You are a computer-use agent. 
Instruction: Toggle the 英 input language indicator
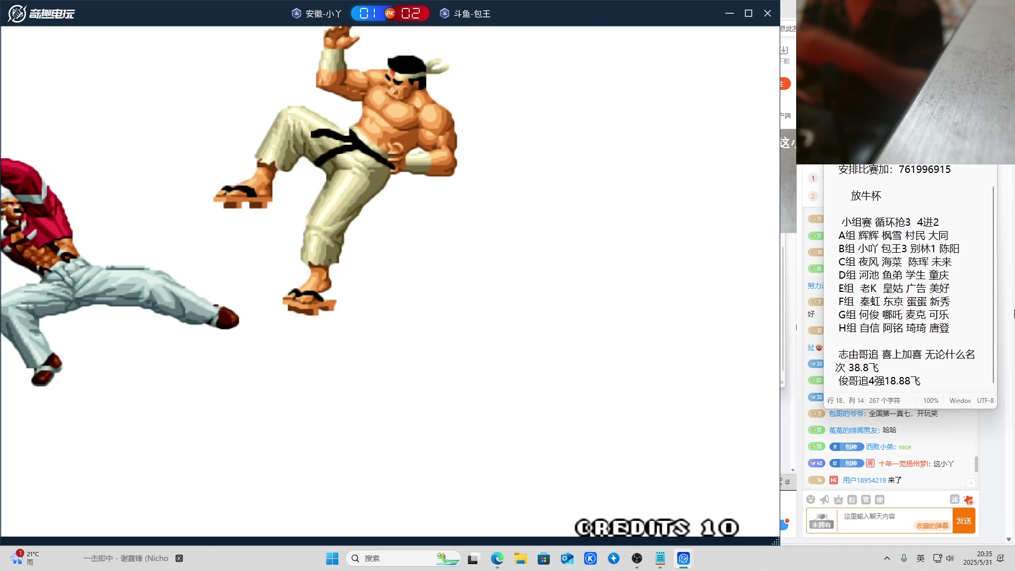[x=920, y=558]
